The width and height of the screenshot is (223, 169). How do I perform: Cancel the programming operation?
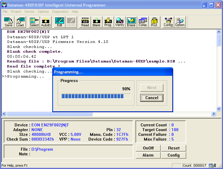152,98
